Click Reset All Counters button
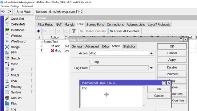This screenshot has width=197, height=111. [125, 31]
